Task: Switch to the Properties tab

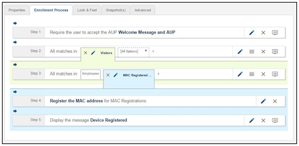Action: 17,10
